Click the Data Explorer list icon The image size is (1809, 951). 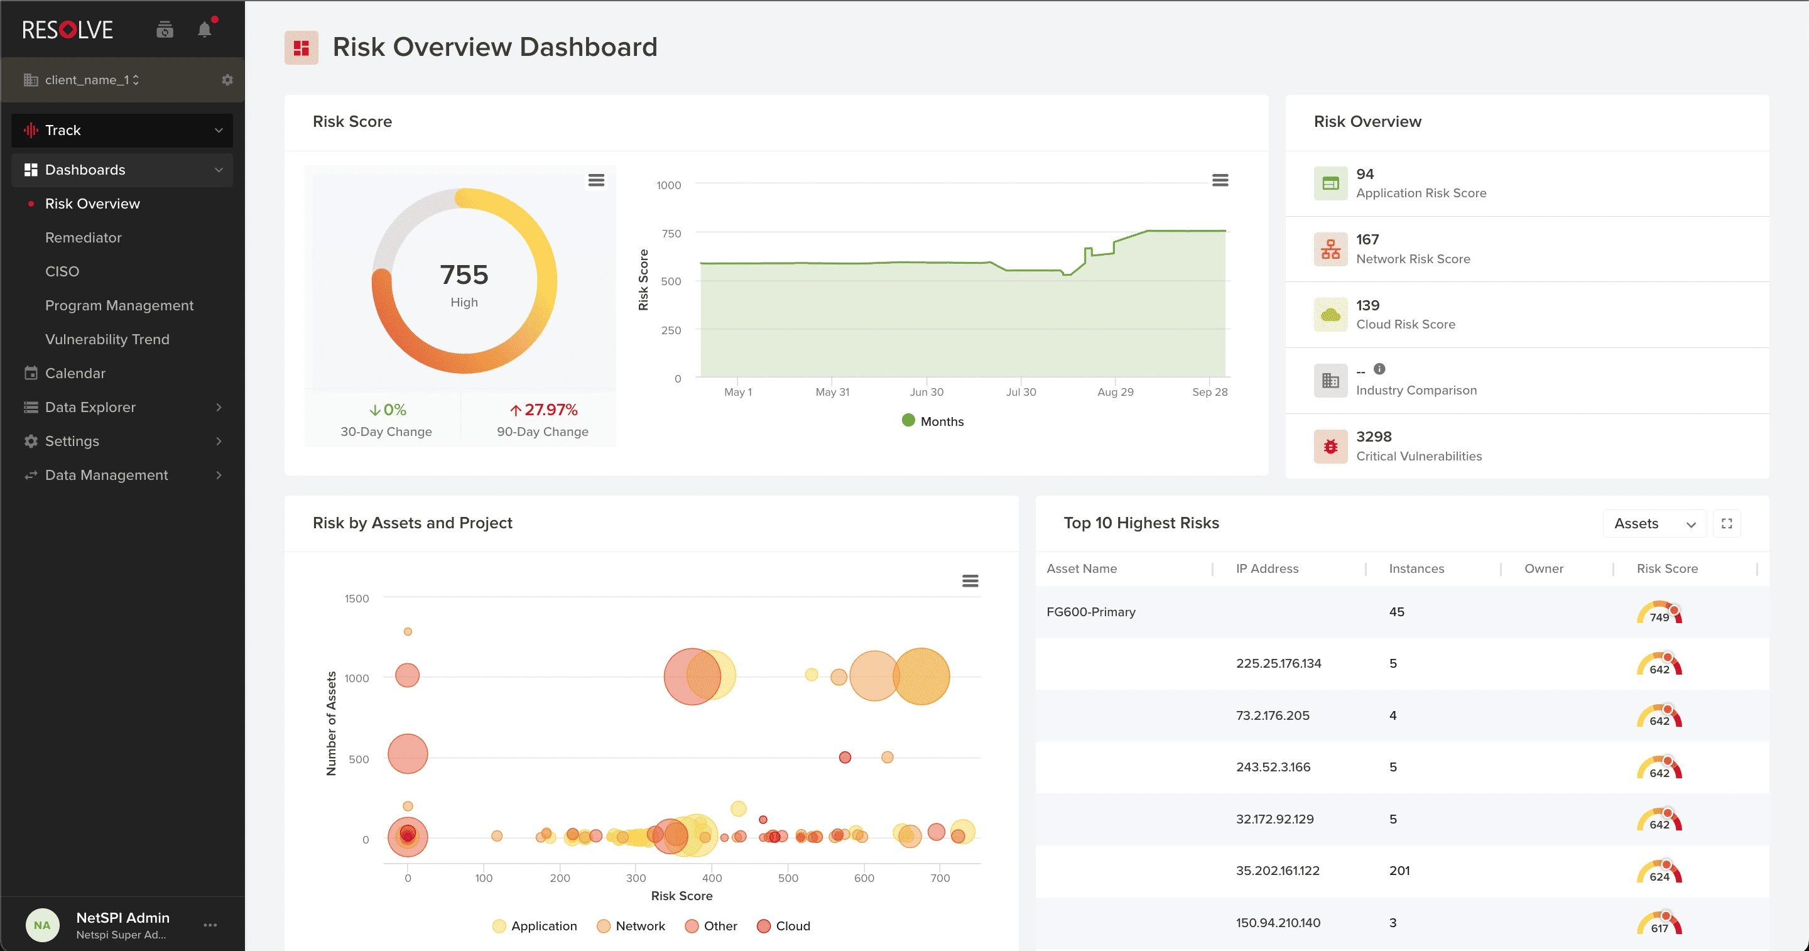[x=31, y=408]
